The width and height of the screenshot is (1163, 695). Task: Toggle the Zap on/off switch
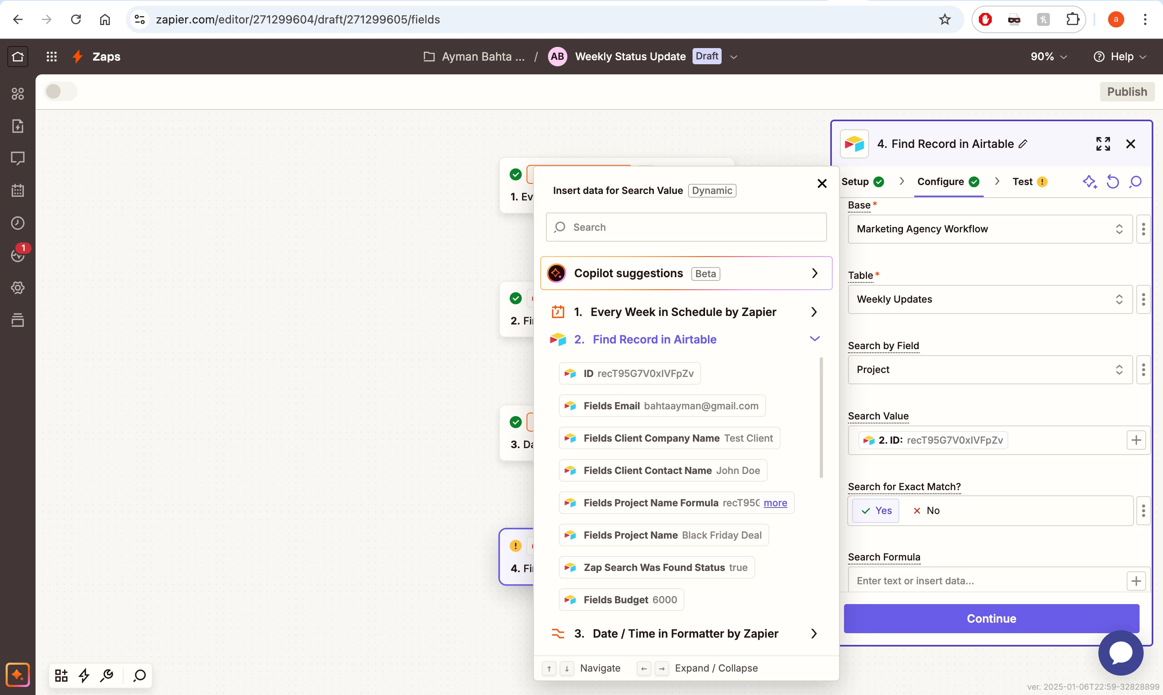point(61,91)
